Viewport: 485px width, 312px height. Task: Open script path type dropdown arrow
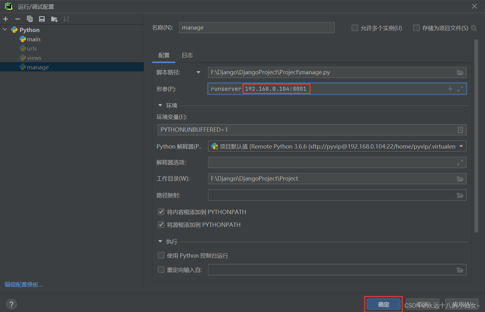198,72
